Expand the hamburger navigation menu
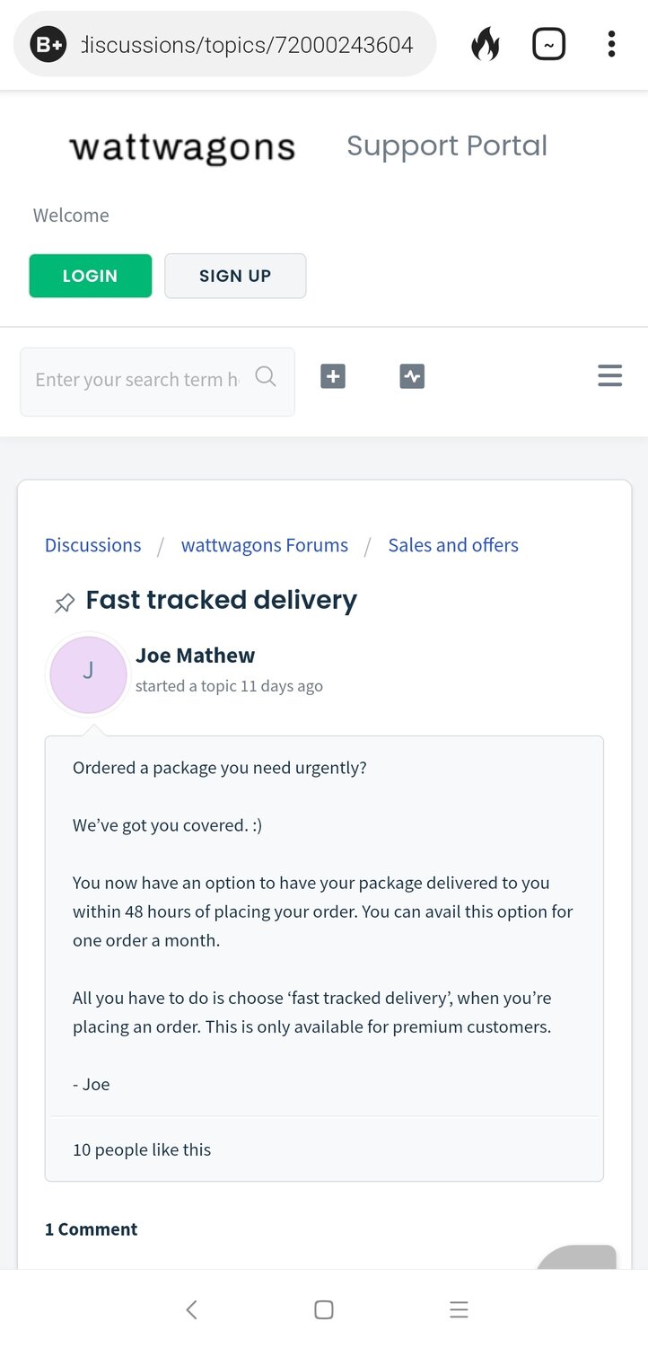Viewport: 648px width, 1347px height. coord(609,376)
